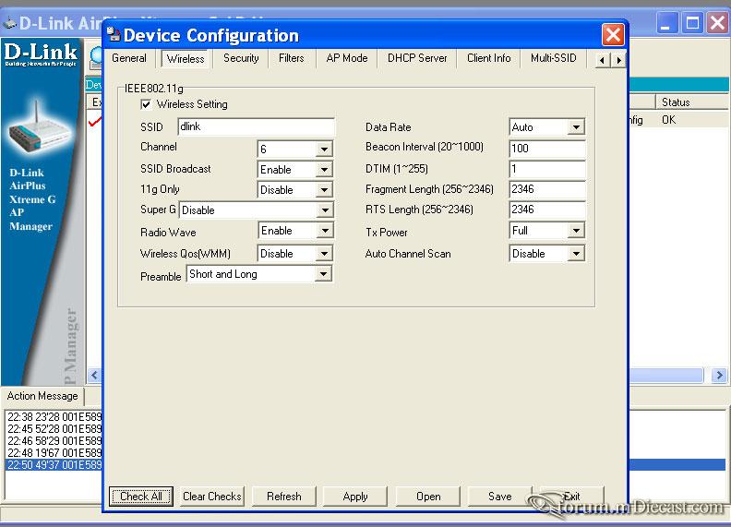Close the Device Configuration dialog
Screen dimensions: 731x527
pyautogui.click(x=613, y=34)
